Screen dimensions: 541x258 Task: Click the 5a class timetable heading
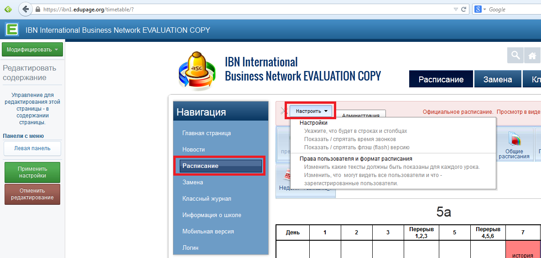(x=443, y=212)
